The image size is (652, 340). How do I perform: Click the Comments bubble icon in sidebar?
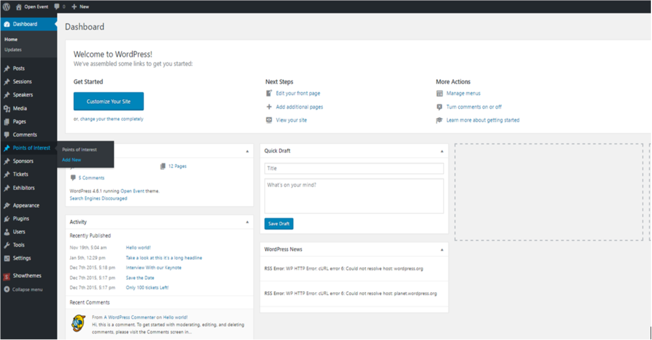pos(7,135)
